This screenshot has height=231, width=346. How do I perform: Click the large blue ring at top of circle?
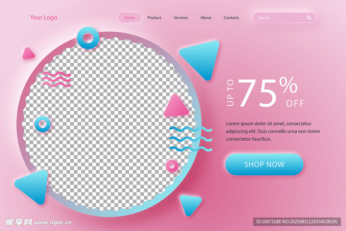(x=88, y=38)
